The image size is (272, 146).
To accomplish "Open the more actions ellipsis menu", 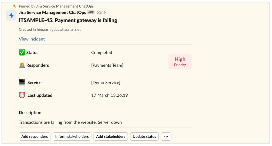I will pos(166,137).
